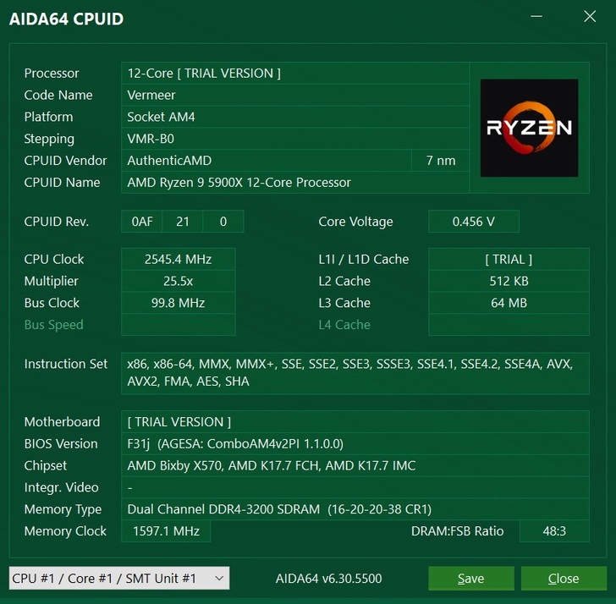The image size is (616, 604).
Task: Save the CPUID report
Action: 471,578
